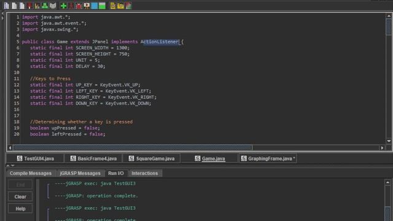
Task: Click the third blank page toolbar icon
Action: tap(22, 6)
